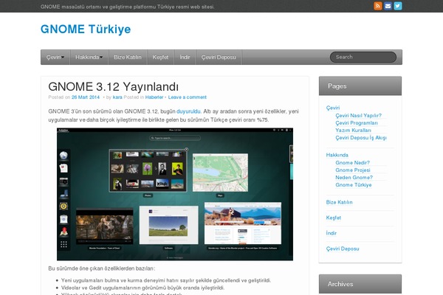The width and height of the screenshot is (443, 295).
Task: Click the Archives widget header
Action: click(360, 284)
